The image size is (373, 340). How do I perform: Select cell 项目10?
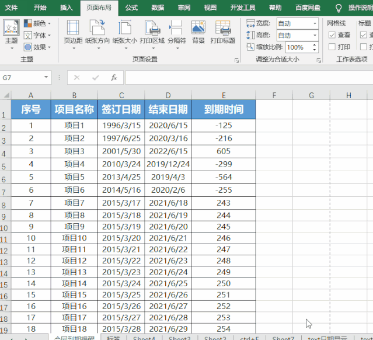pos(74,238)
